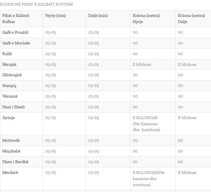The image size is (211, 192).
Task: Click the Kullë border point name
Action: point(7,54)
